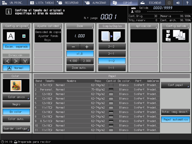The width and height of the screenshot is (192, 144).
Task: Click tray 7 paper quantity indicator
Action: coord(111,112)
